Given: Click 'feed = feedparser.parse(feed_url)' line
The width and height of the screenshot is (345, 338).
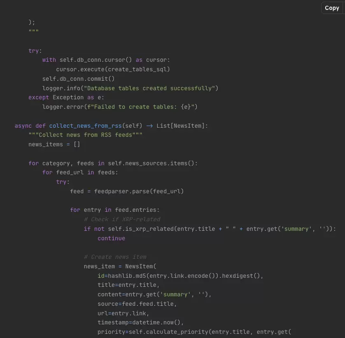Looking at the screenshot, I should coord(127,191).
